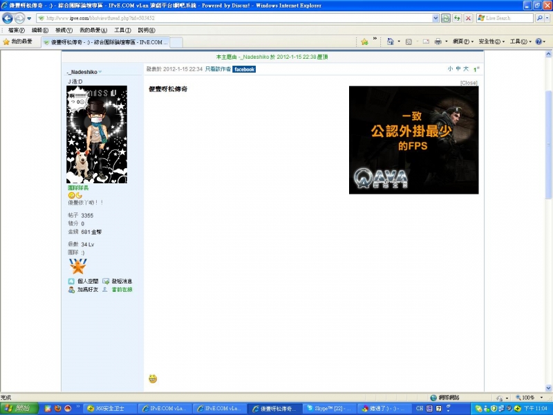553x415 pixels.
Task: Open the 檢視(V) menu
Action: pos(64,30)
